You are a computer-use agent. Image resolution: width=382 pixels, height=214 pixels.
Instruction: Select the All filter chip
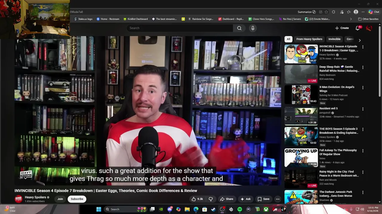pos(288,39)
